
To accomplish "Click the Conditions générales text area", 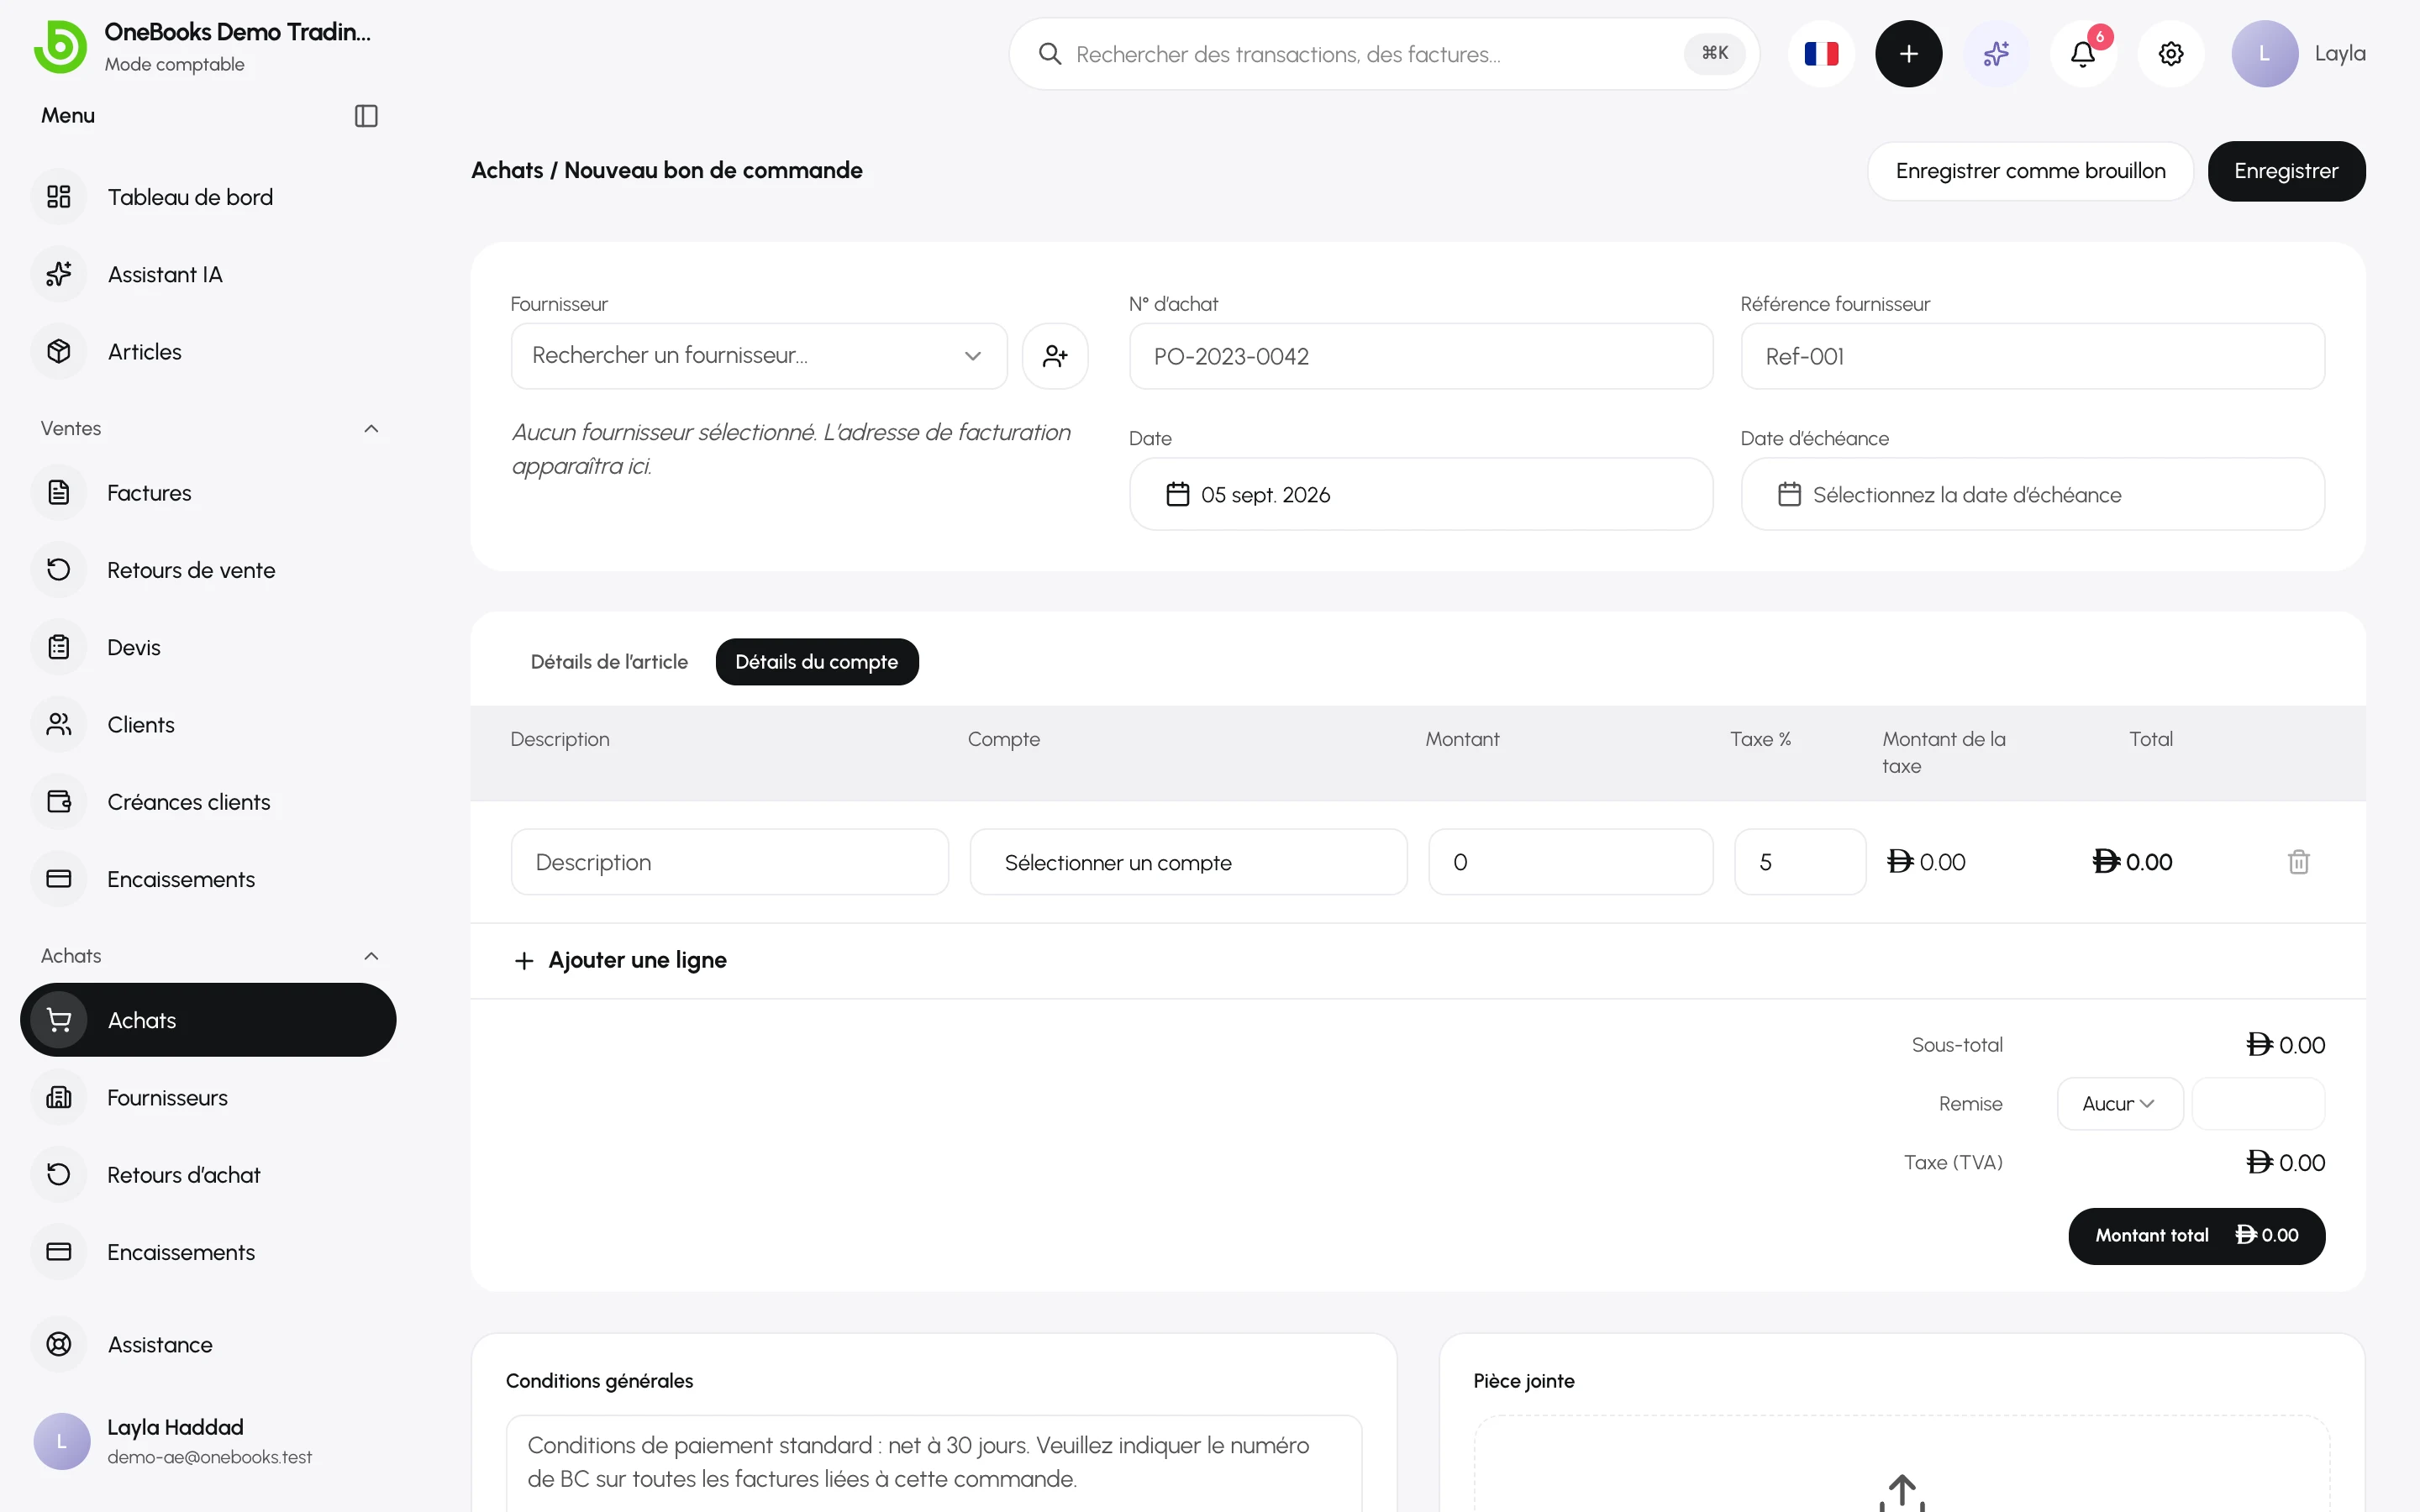I will pos(934,1462).
